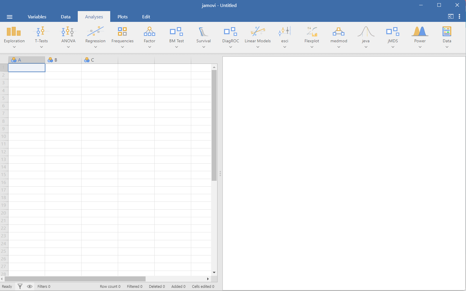This screenshot has width=466, height=291.
Task: Click the scroll up arrow of spreadsheet
Action: coord(214,67)
